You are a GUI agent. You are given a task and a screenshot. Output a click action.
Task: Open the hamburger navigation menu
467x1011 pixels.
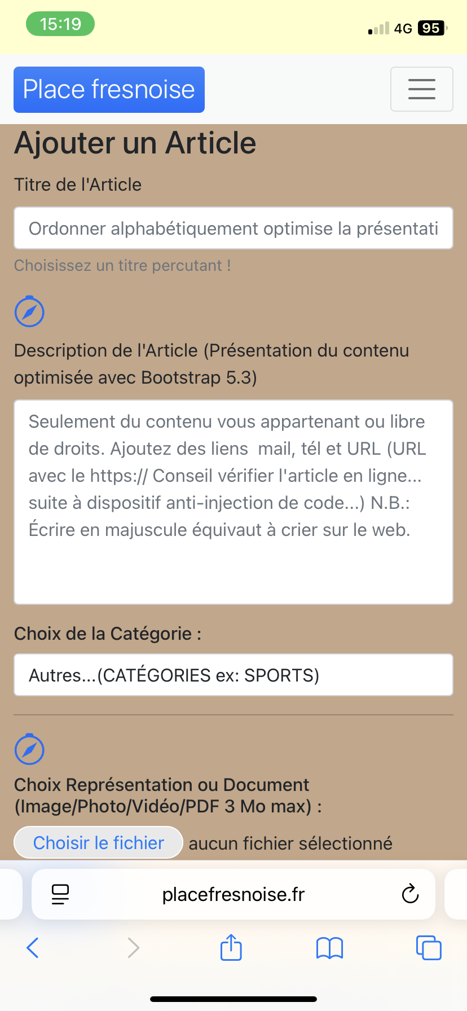(x=421, y=89)
